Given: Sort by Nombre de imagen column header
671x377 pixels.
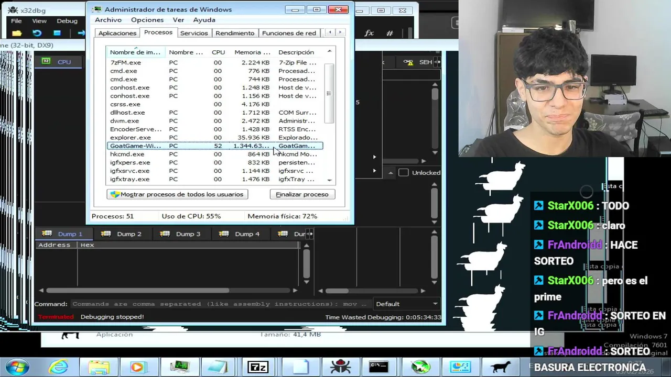Looking at the screenshot, I should click(x=135, y=52).
